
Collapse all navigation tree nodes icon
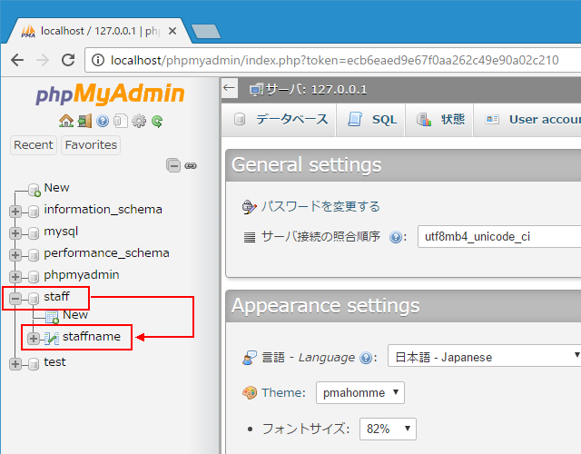point(173,165)
